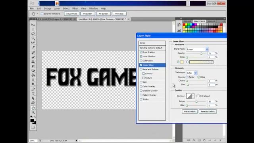
Task: Click the Reset to Default button
Action: coord(208,112)
